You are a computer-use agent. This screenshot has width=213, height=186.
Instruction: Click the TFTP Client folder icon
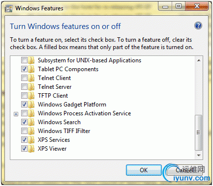31,96
